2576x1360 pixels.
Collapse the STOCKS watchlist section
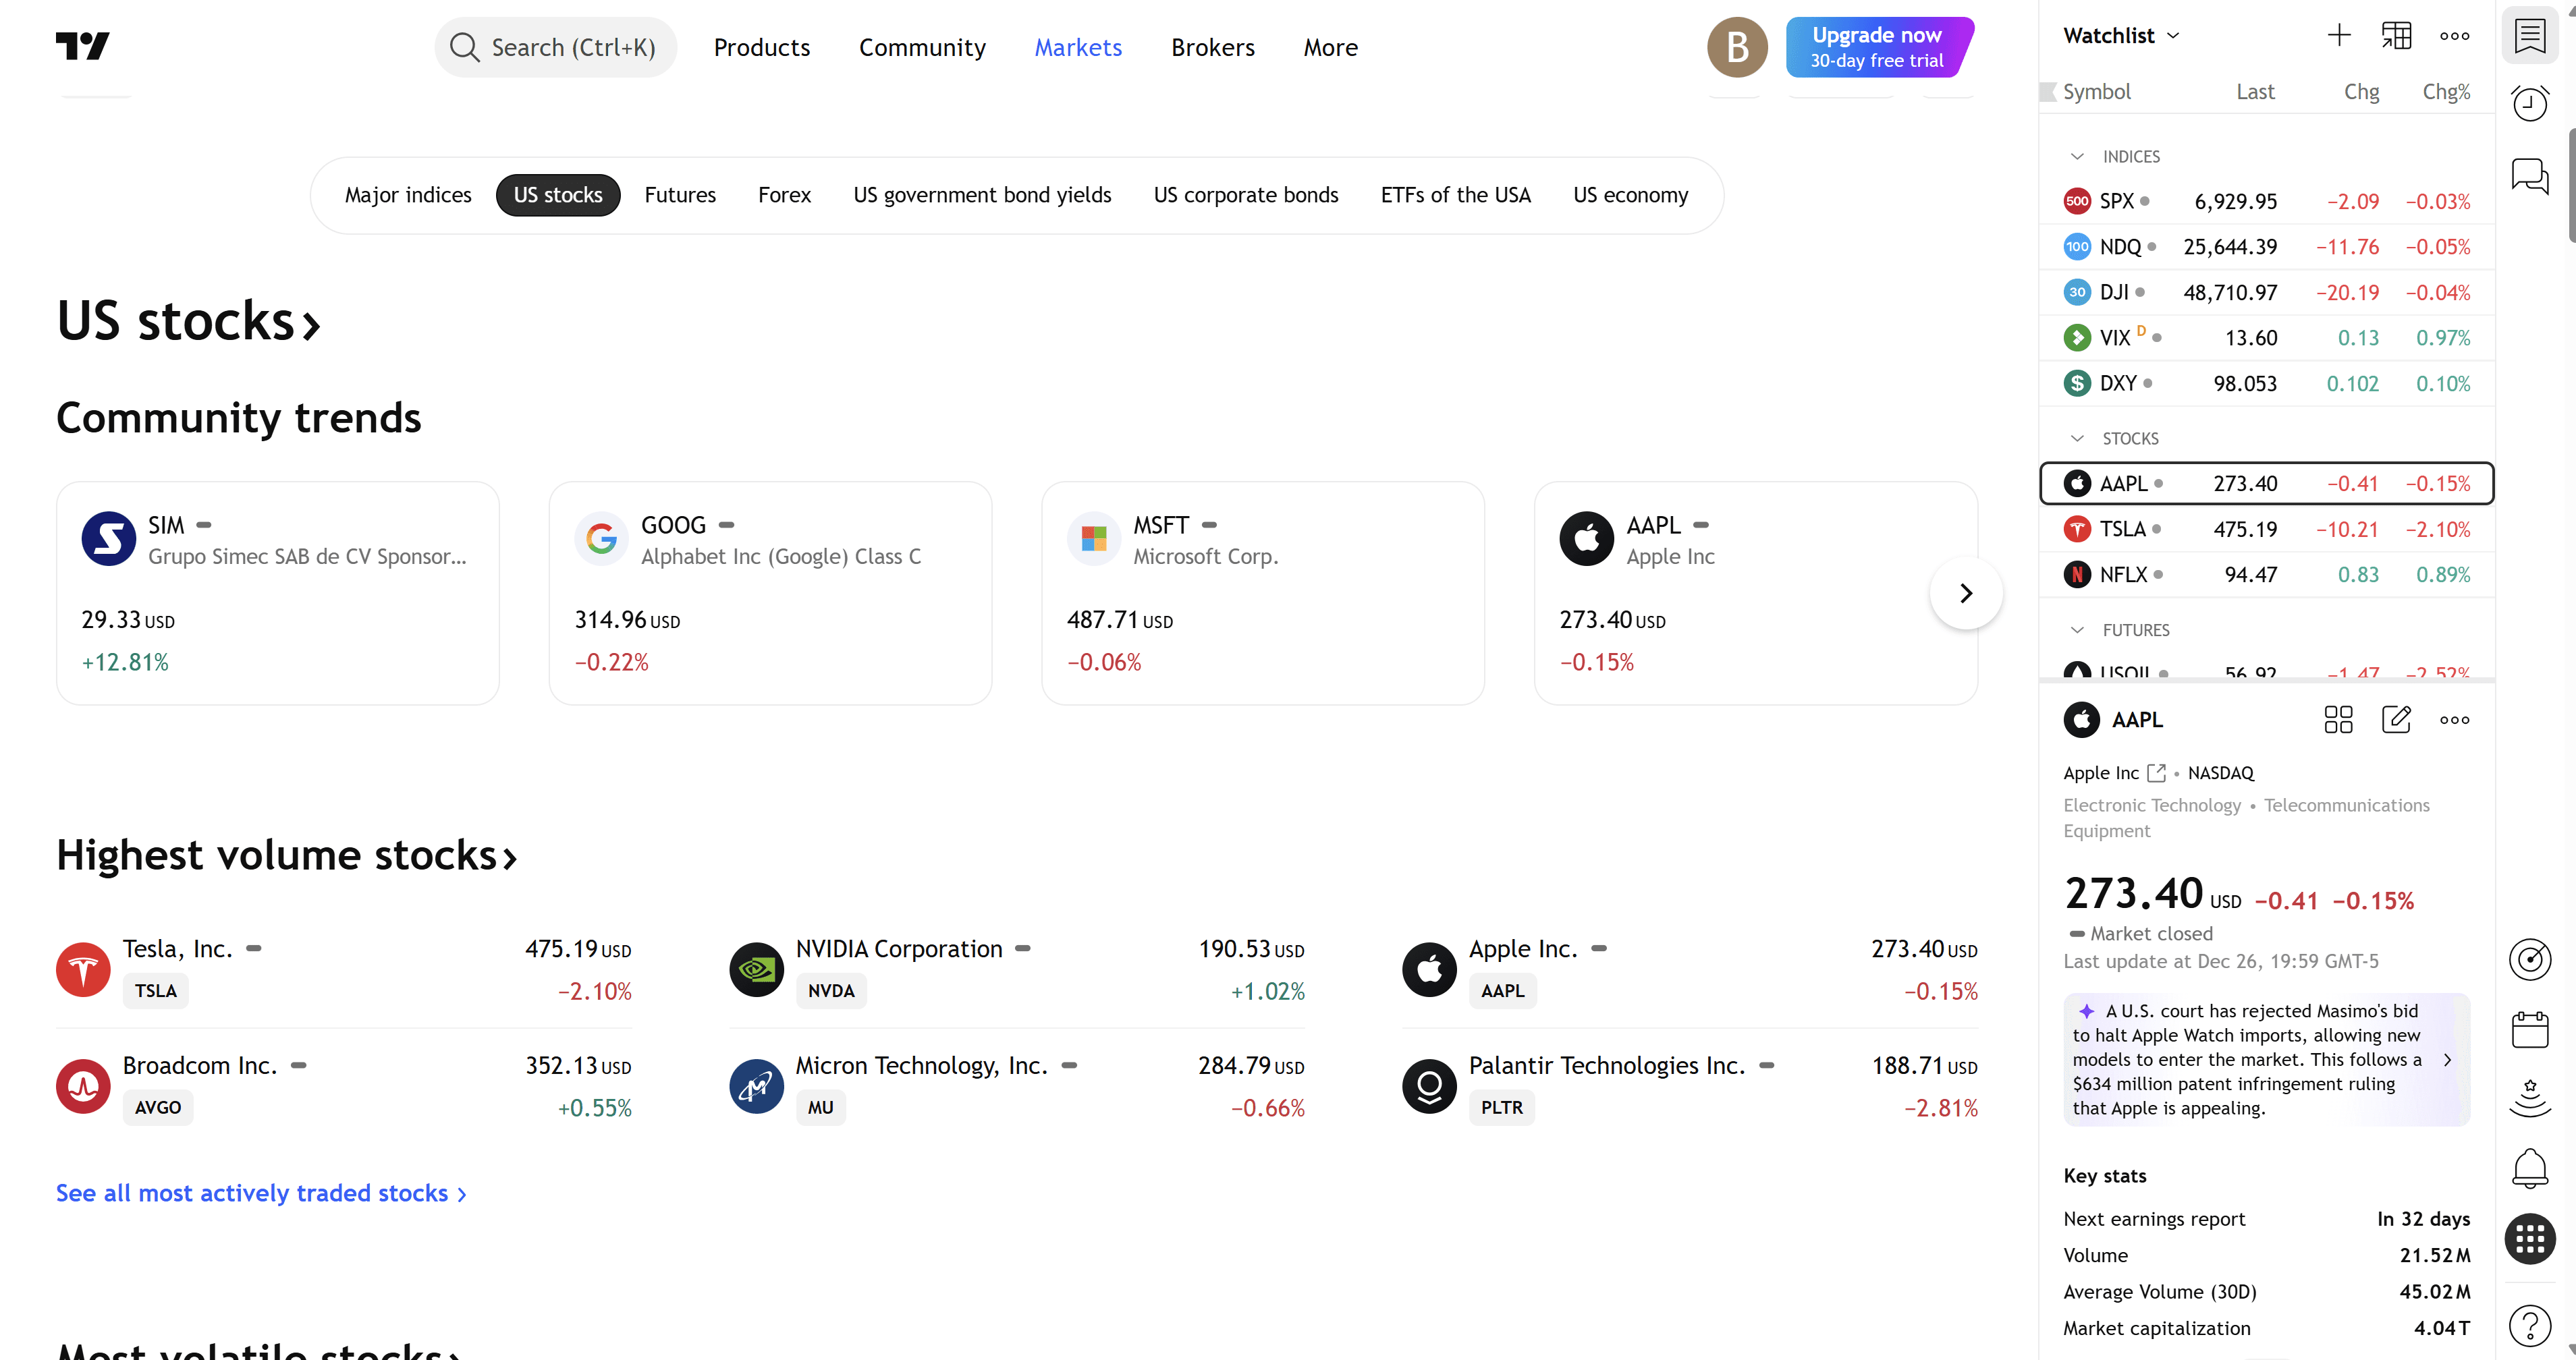[x=2077, y=438]
